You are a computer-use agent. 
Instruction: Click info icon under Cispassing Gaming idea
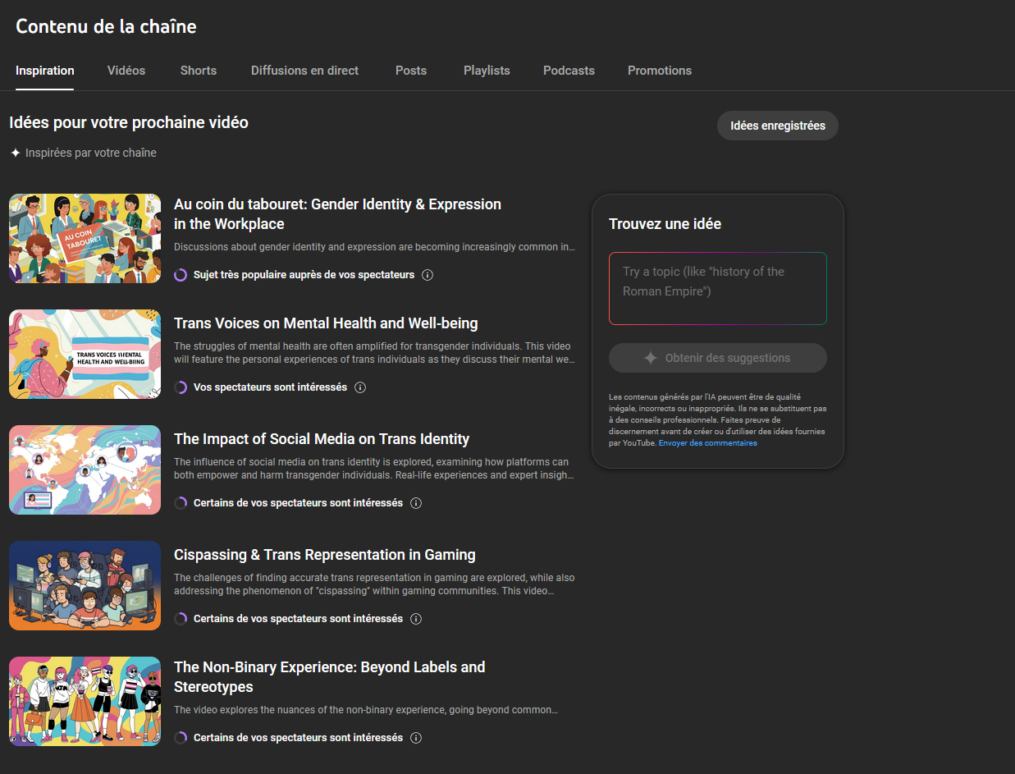click(416, 619)
